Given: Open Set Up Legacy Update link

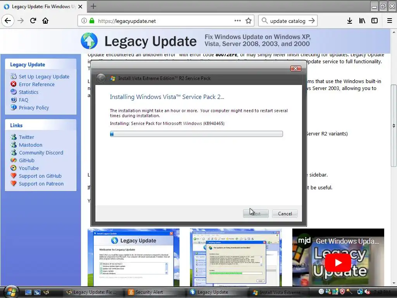Looking at the screenshot, I should [x=44, y=76].
